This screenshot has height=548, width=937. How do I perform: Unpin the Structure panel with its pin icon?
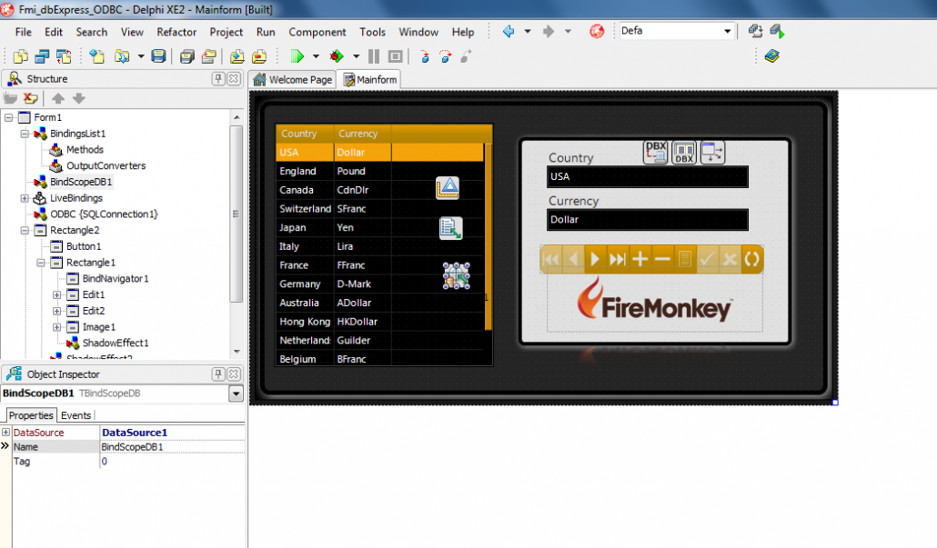pos(218,78)
